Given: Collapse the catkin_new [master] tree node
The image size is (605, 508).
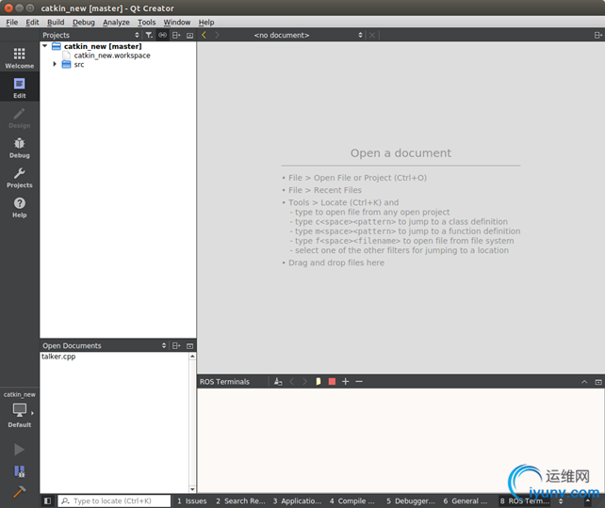Looking at the screenshot, I should pos(45,46).
